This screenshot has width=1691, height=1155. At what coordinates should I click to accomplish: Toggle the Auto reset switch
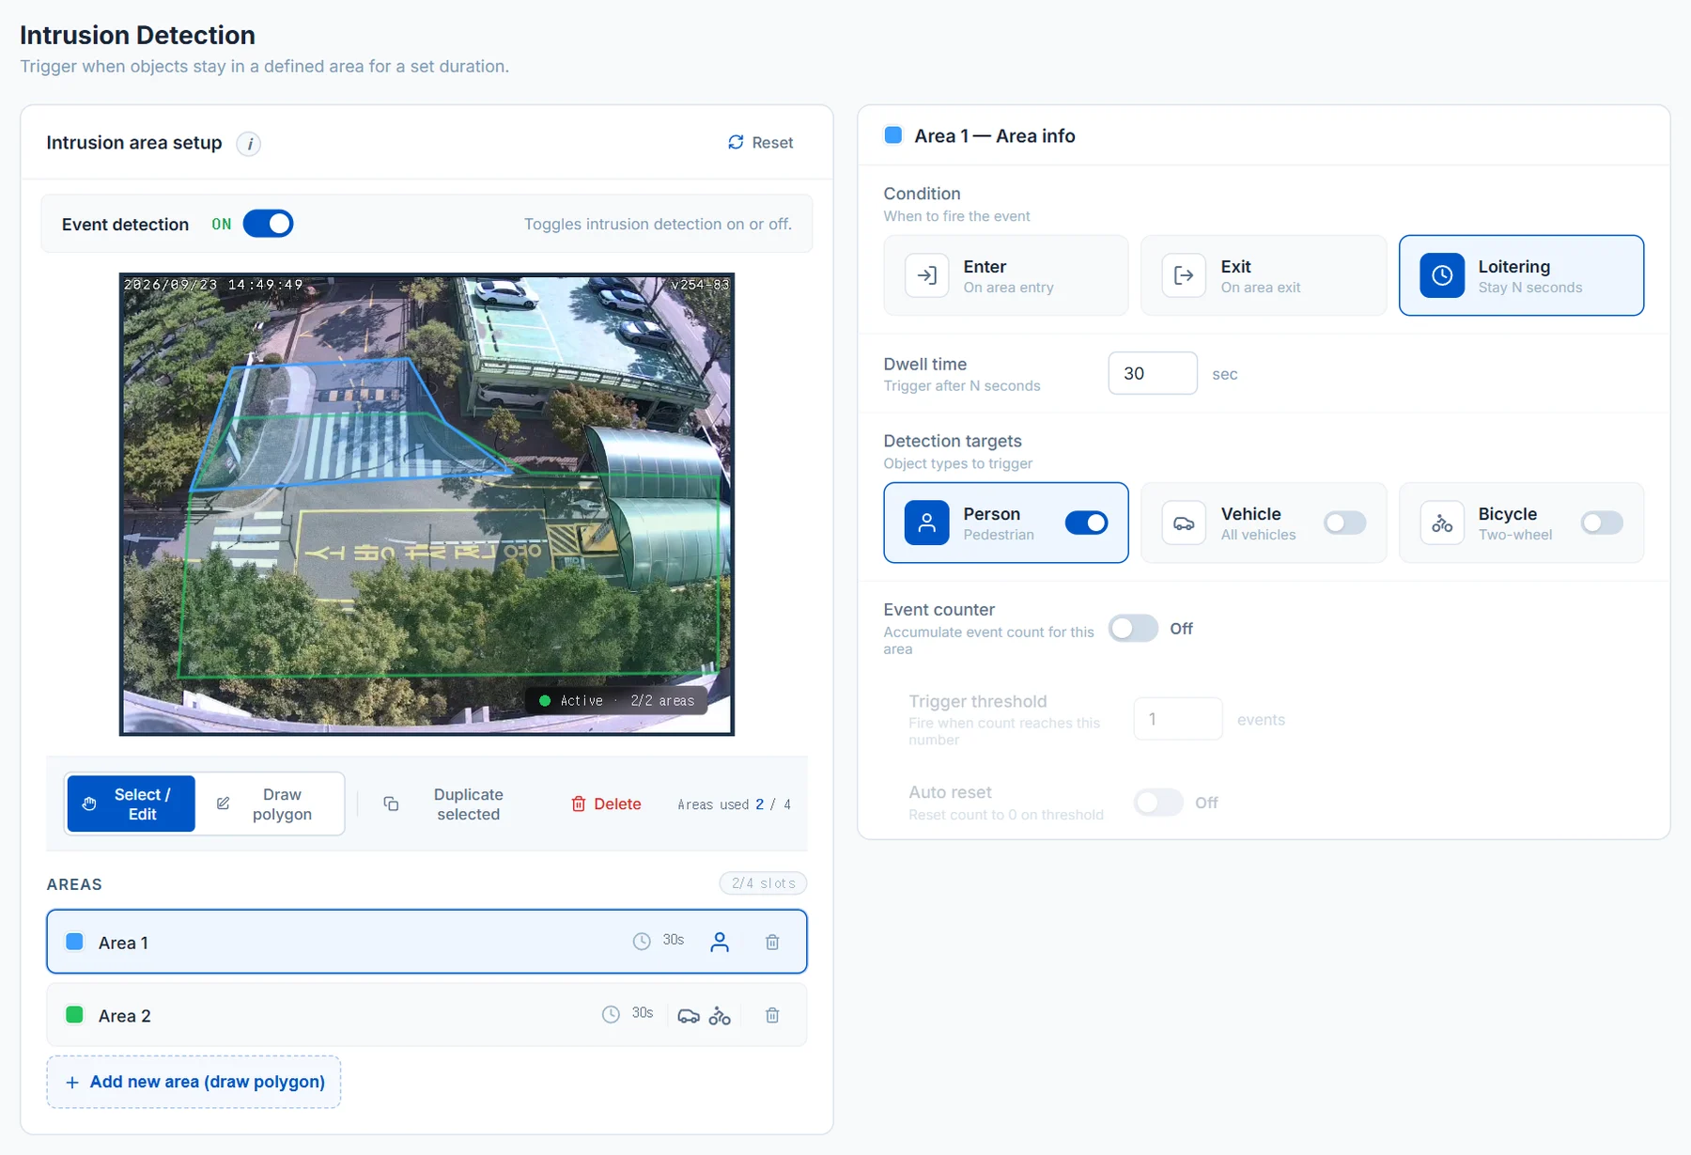[x=1158, y=803]
